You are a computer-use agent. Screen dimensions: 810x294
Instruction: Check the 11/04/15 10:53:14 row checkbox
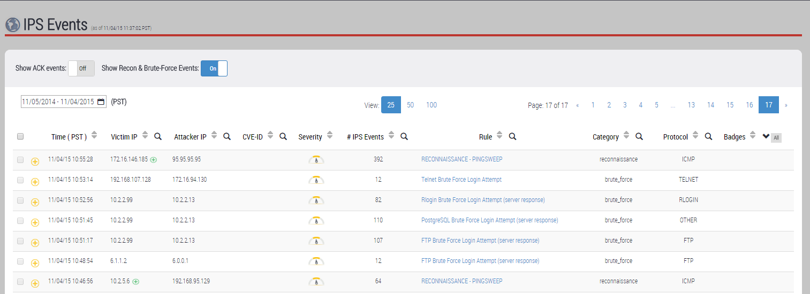coord(20,180)
